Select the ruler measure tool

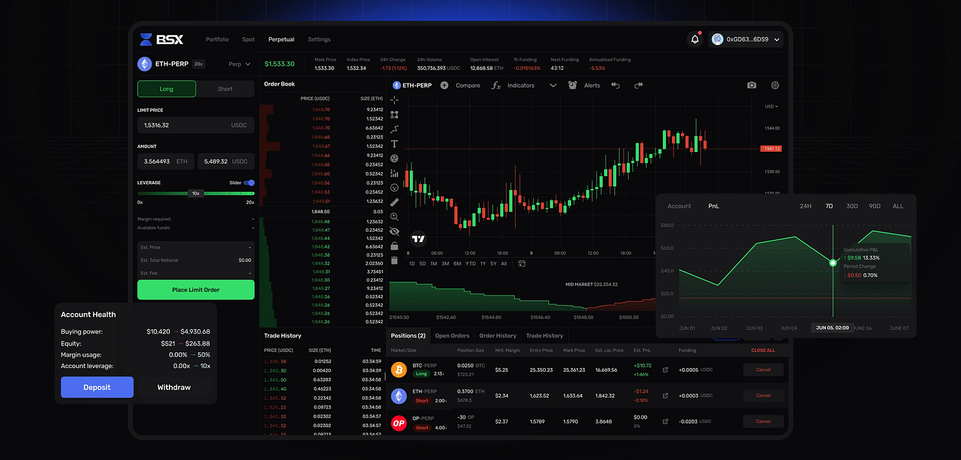coord(395,202)
